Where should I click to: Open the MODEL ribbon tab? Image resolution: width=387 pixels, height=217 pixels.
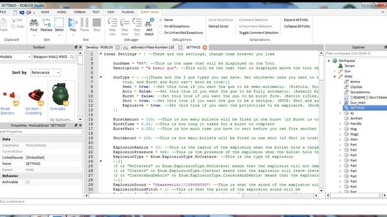point(62,12)
